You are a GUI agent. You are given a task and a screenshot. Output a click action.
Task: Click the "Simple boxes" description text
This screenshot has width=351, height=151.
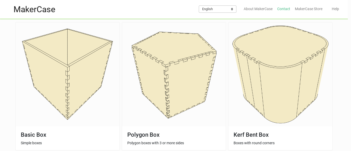pyautogui.click(x=31, y=143)
